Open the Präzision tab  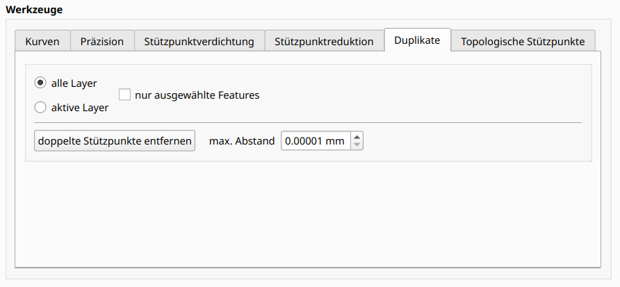pyautogui.click(x=101, y=42)
